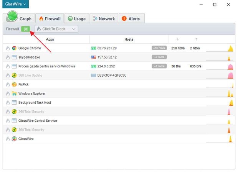The height and width of the screenshot is (172, 238).
Task: Toggle block flame for Windows Explorer
Action: 8,93
